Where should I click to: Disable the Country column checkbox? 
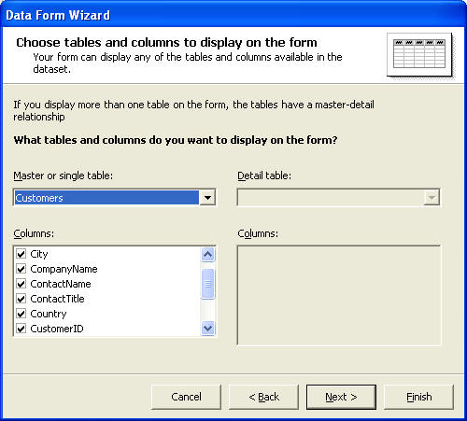21,314
